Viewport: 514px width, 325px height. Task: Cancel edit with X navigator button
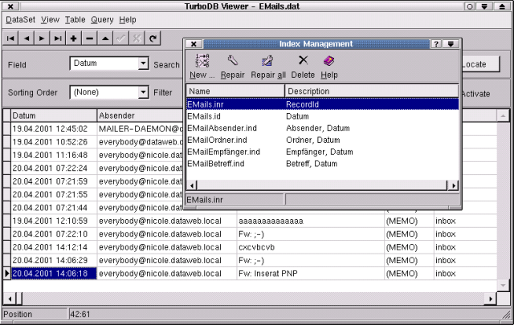point(137,39)
